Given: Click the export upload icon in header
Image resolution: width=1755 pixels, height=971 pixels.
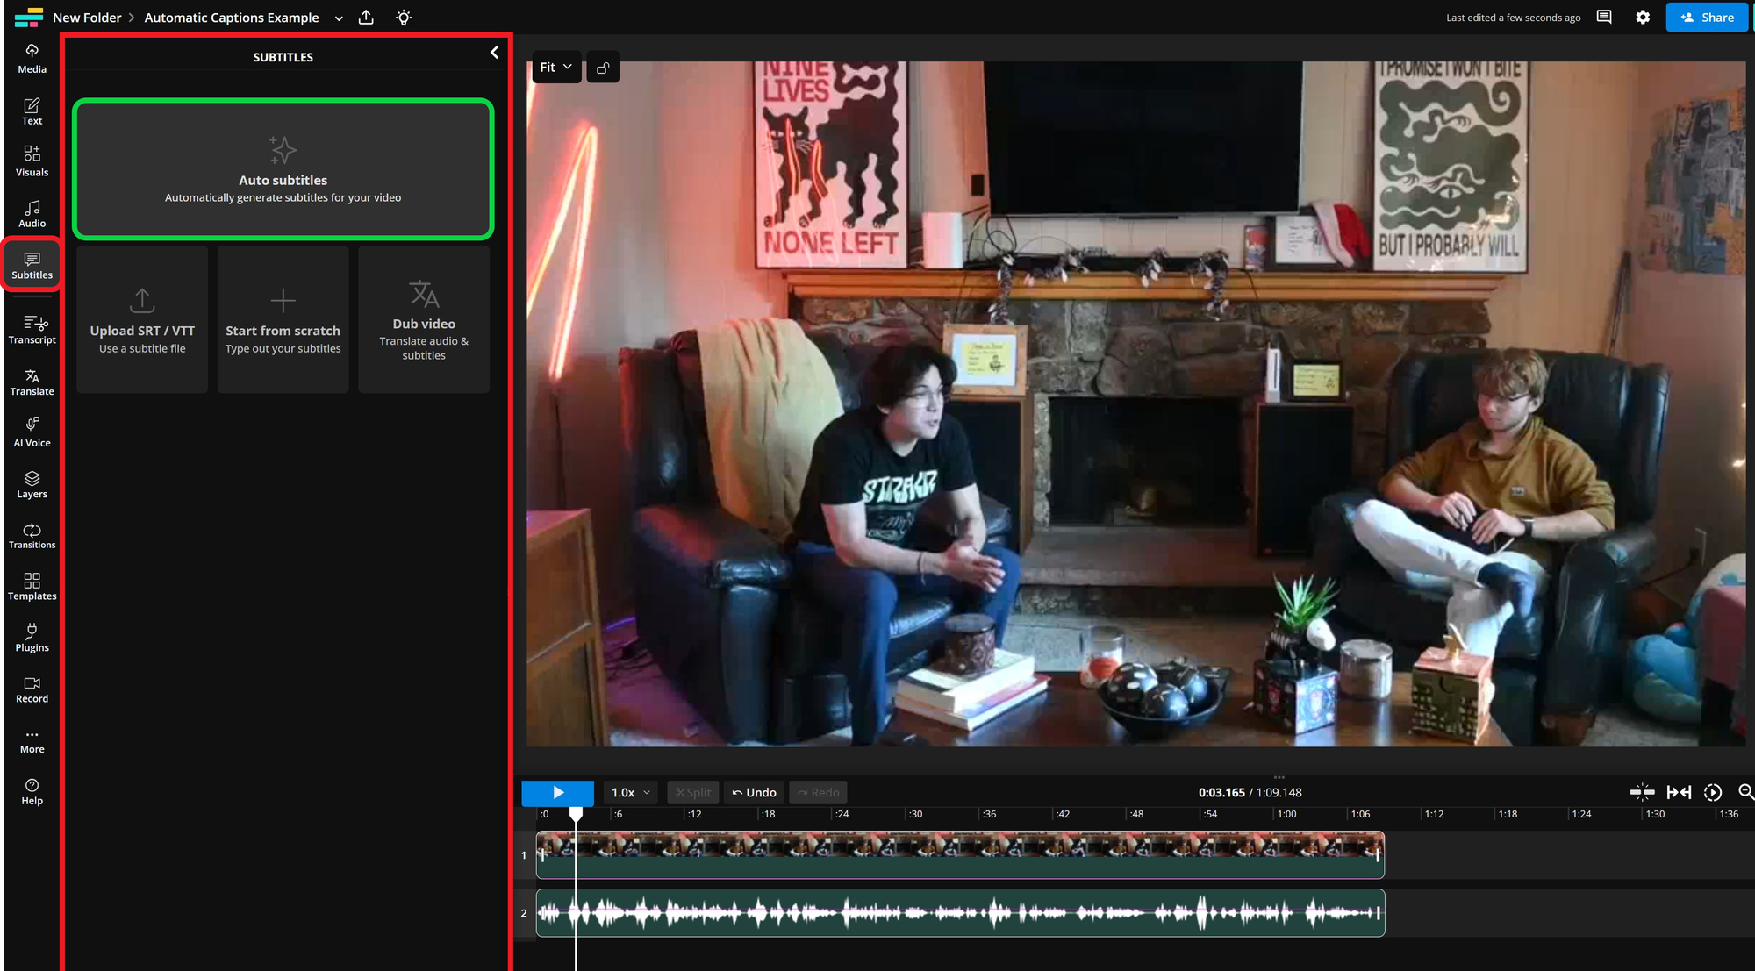Looking at the screenshot, I should pyautogui.click(x=366, y=18).
